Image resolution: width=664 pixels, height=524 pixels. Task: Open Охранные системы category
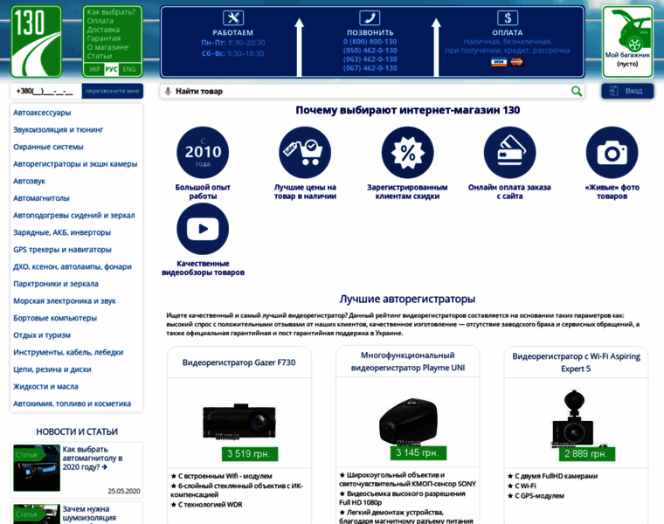pyautogui.click(x=48, y=147)
